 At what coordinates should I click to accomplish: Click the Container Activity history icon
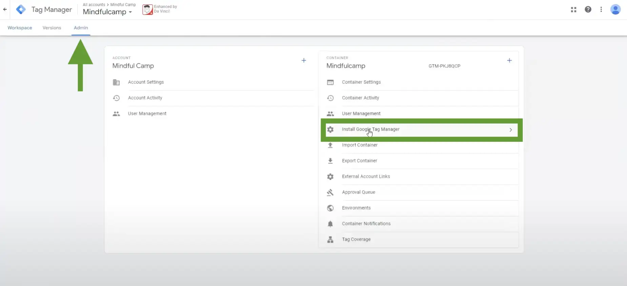pos(330,98)
